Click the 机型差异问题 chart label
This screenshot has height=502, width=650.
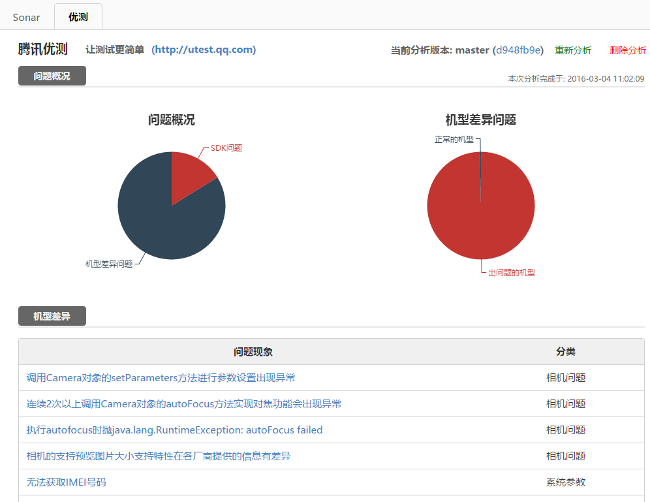click(x=109, y=264)
